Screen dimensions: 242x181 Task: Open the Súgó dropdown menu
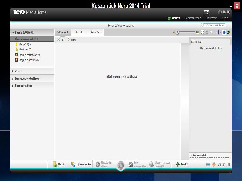(x=224, y=18)
